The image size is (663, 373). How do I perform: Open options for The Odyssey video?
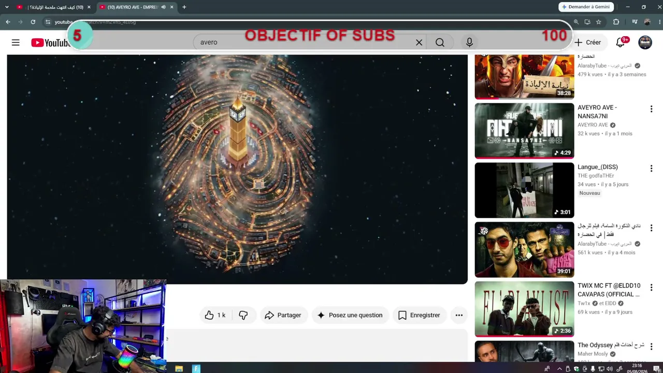tap(651, 347)
